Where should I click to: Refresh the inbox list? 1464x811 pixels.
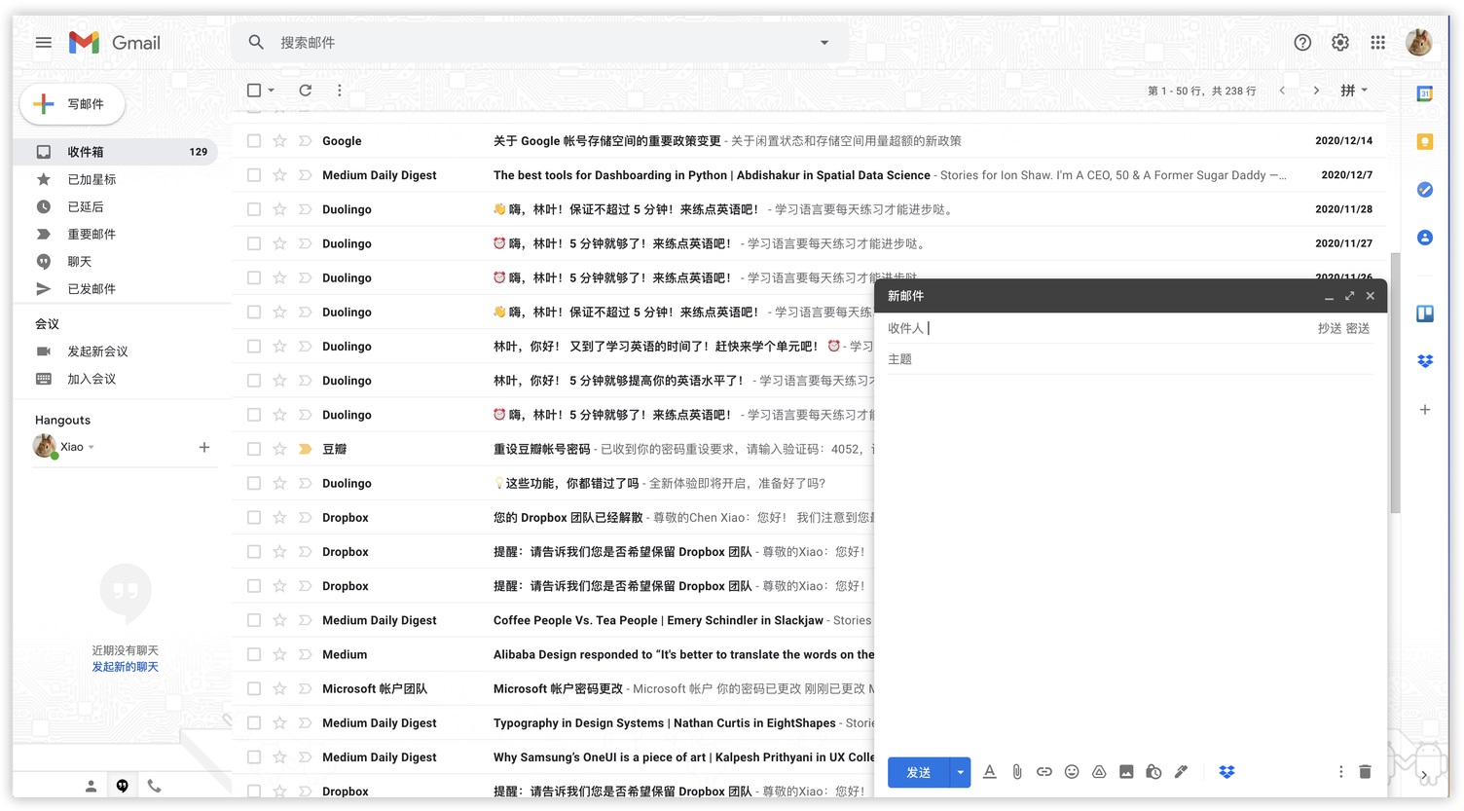tap(305, 91)
